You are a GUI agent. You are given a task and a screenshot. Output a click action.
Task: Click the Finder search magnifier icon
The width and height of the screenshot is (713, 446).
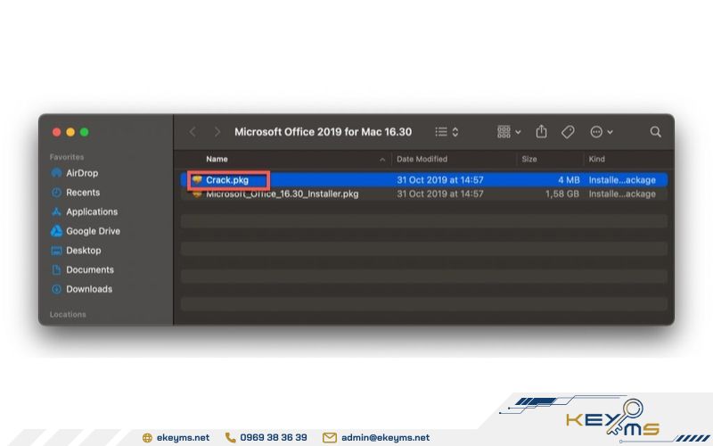click(x=655, y=132)
